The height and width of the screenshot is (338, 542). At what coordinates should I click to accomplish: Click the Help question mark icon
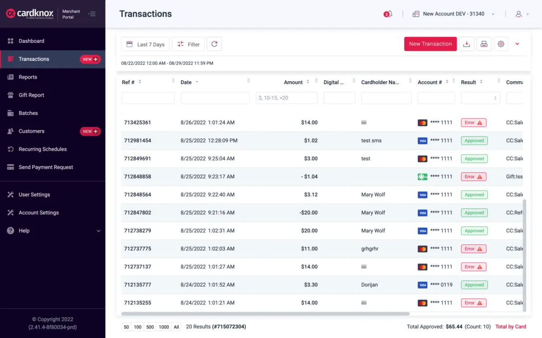11,231
